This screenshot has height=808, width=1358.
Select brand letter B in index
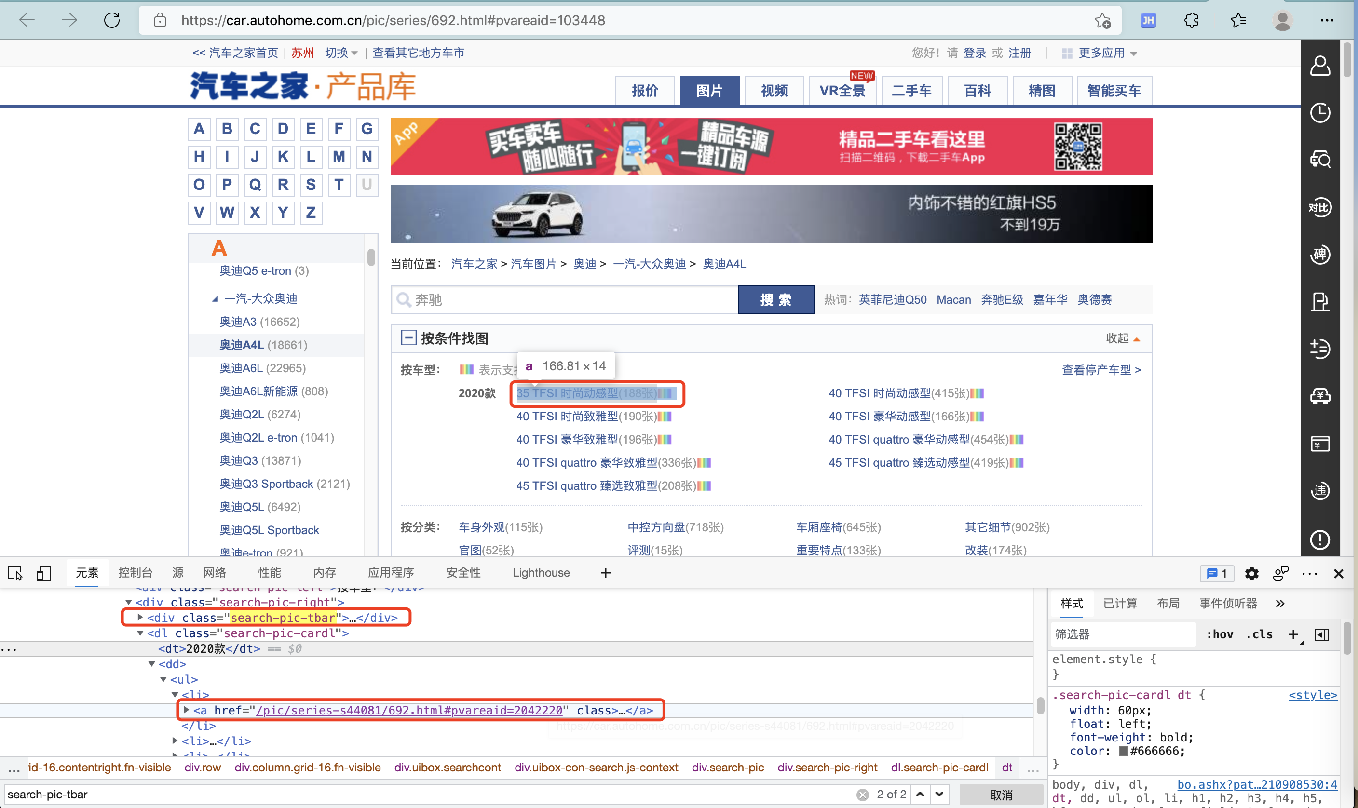tap(227, 129)
